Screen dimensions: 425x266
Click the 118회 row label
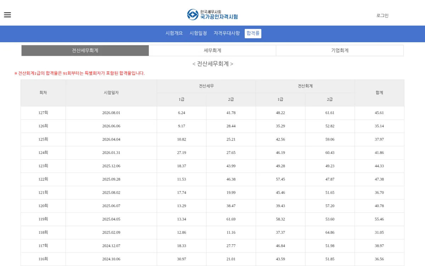click(43, 232)
